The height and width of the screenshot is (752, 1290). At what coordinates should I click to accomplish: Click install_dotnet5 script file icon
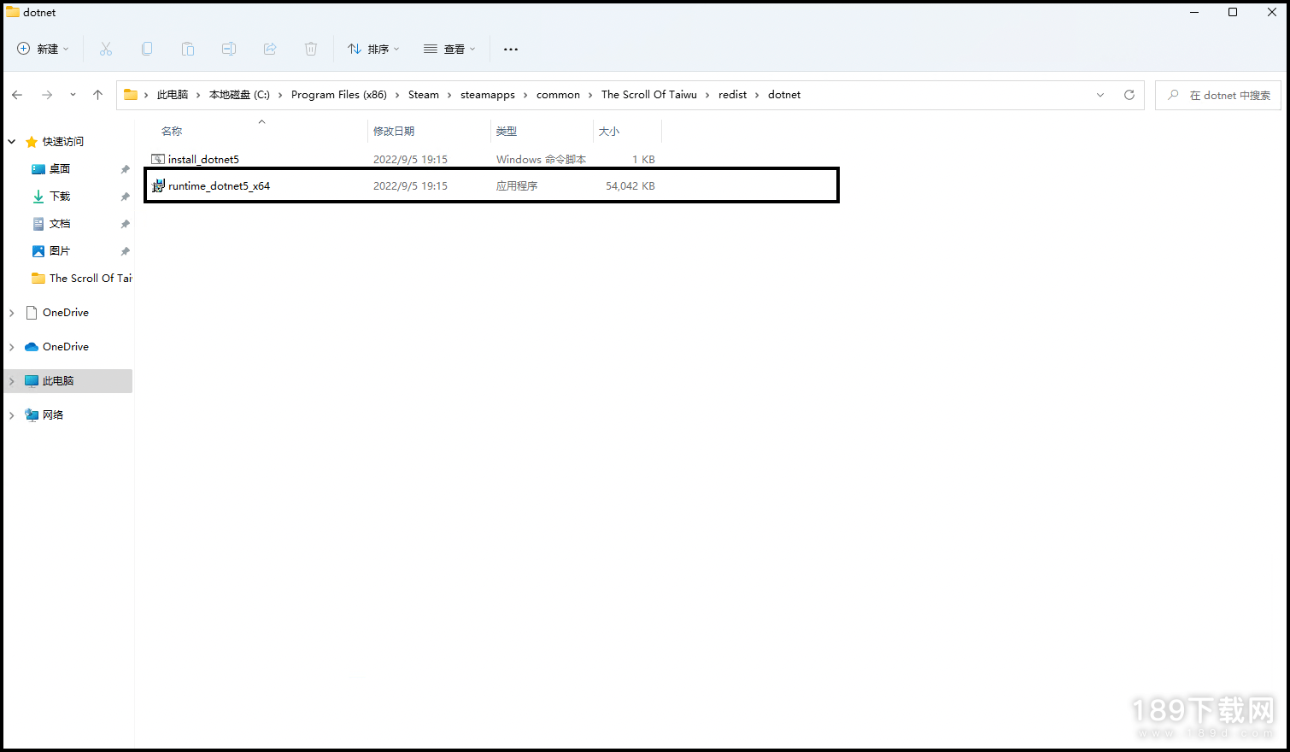click(x=157, y=159)
